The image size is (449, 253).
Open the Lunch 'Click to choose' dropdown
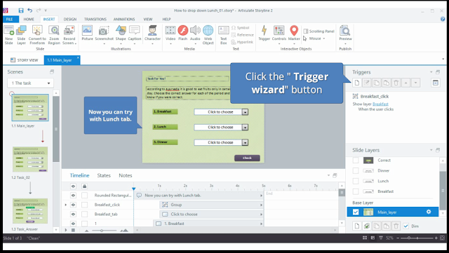tap(245, 128)
